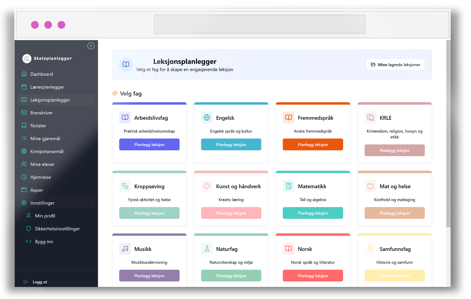
Task: Click the map pin icon for Samfunnsfag
Action: tap(370, 249)
